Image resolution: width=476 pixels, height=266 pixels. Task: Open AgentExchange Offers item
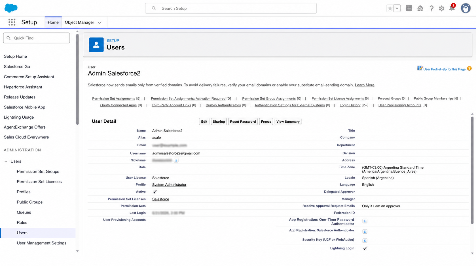(x=25, y=127)
